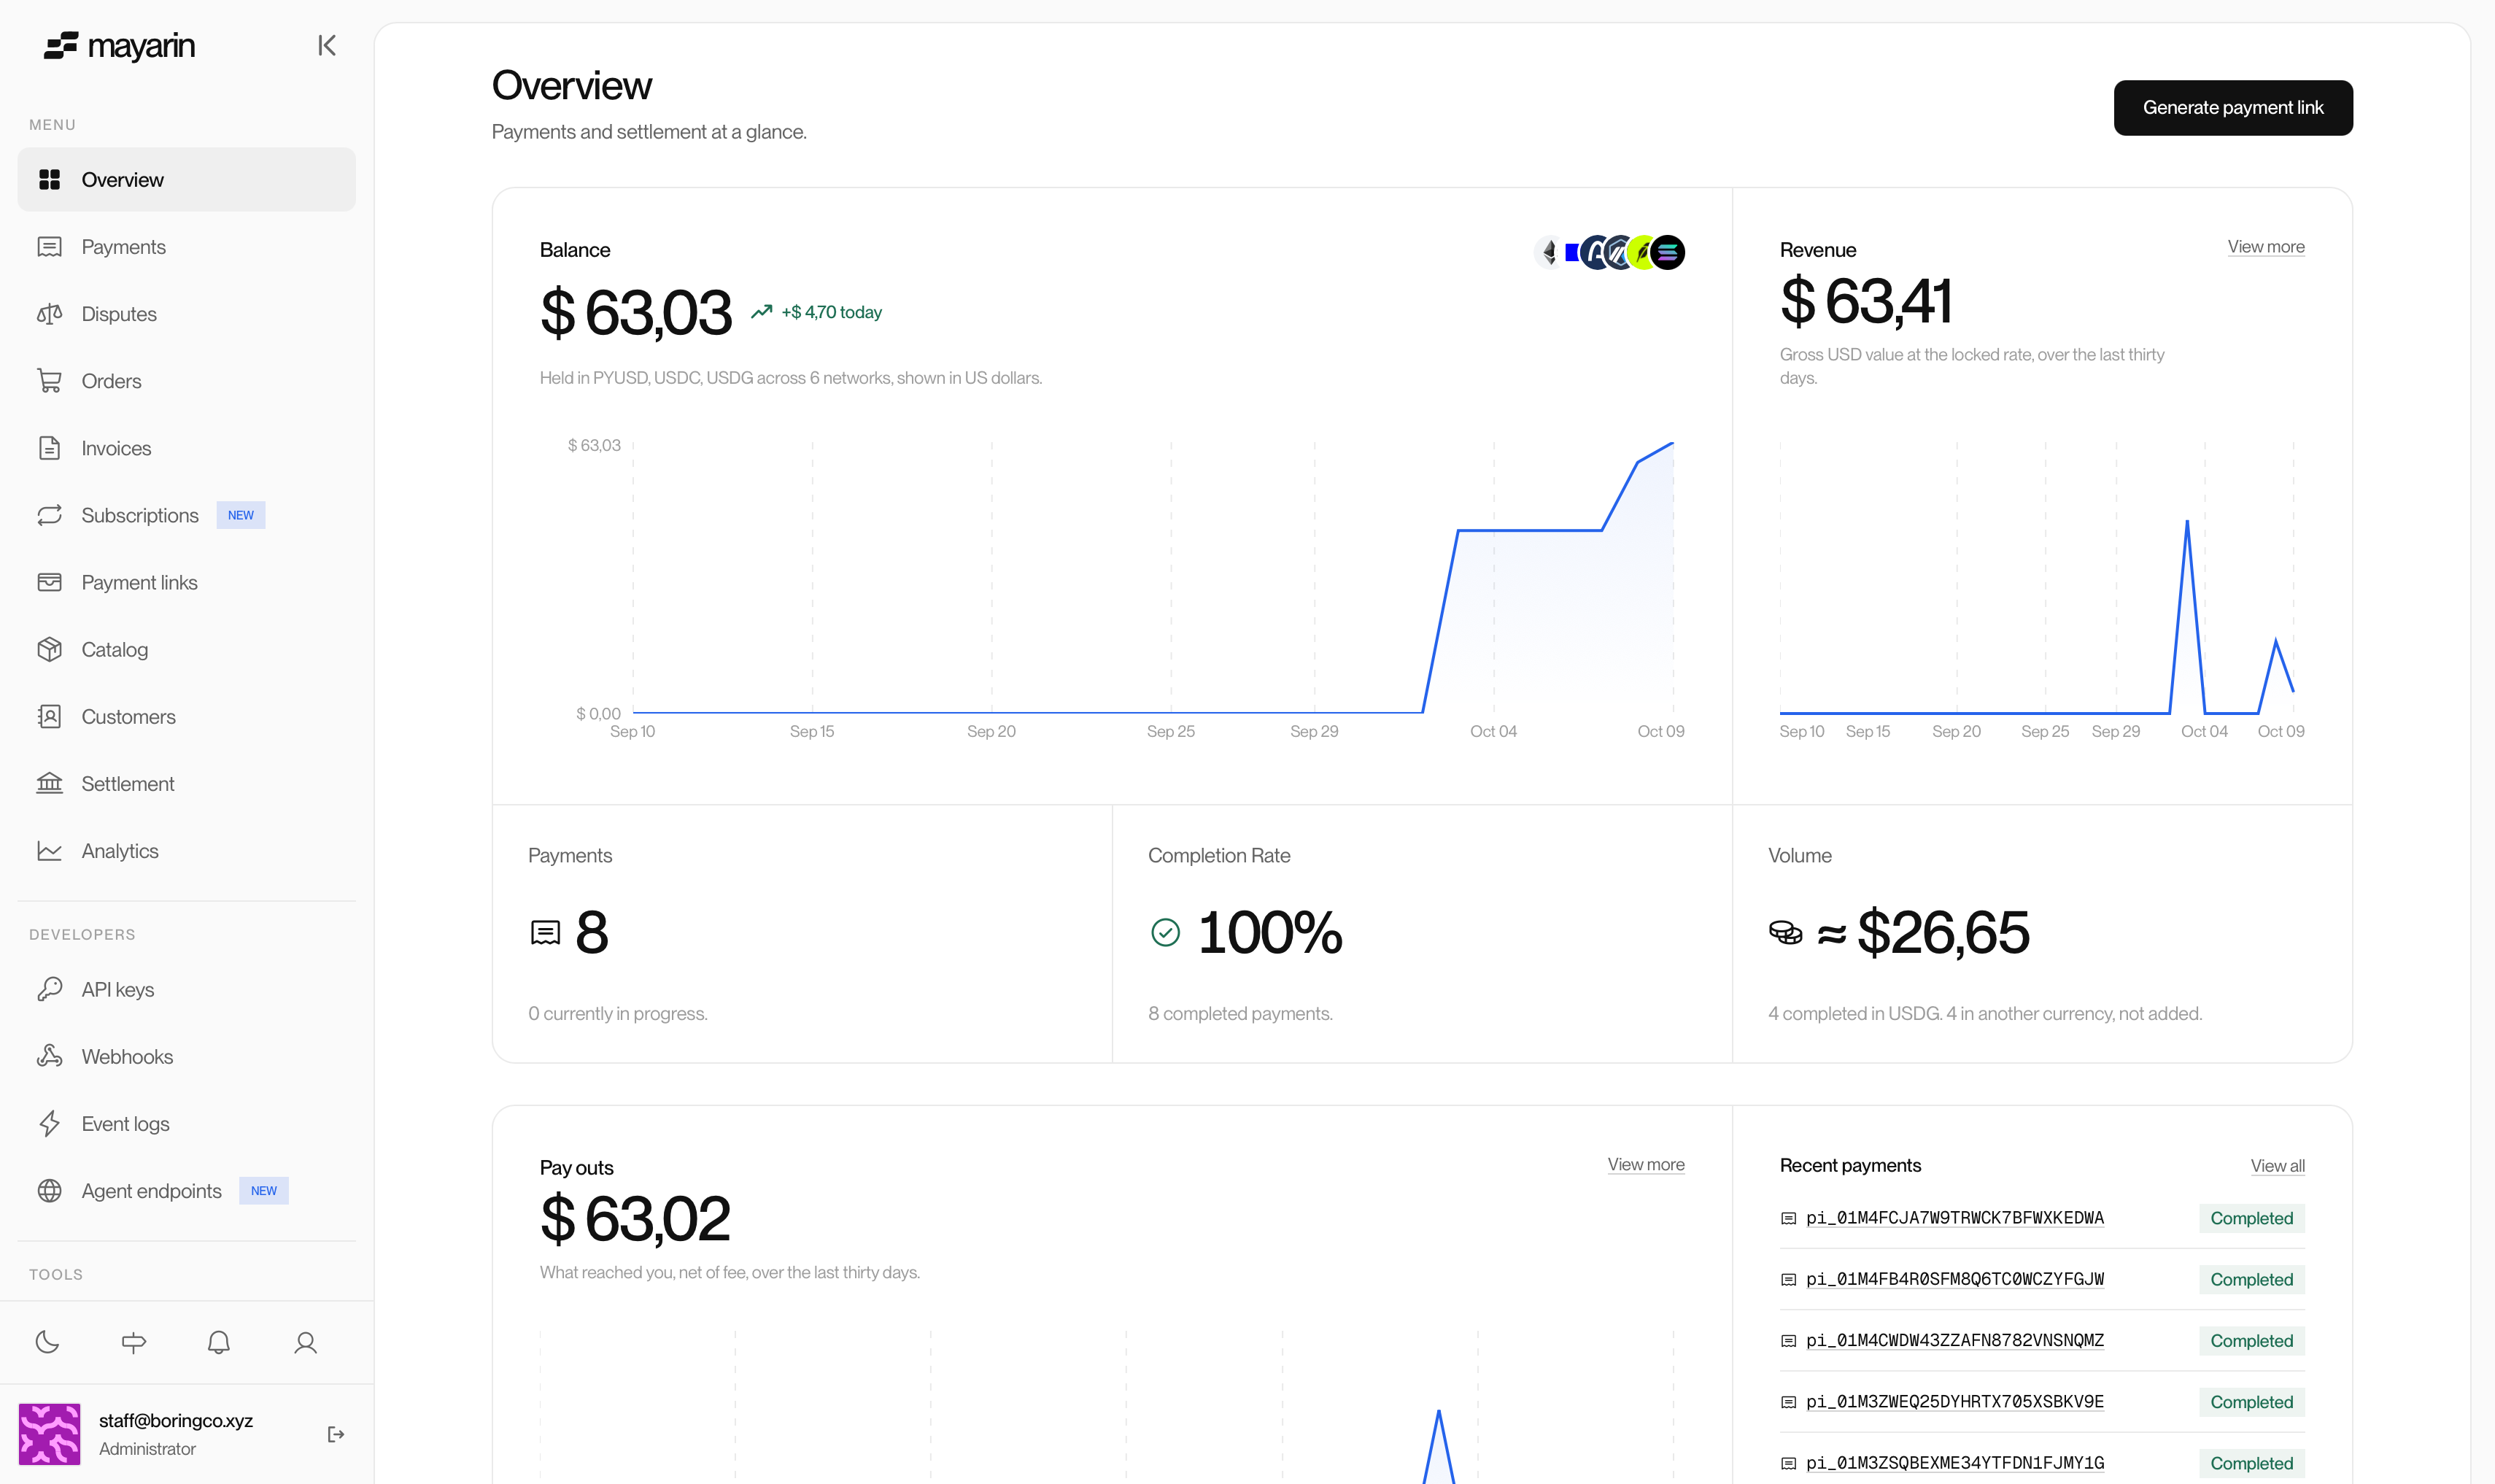Open payment pi_01M3ZSQBEXME34YTFDN1FJMY1G
The image size is (2495, 1484).
1954,1463
